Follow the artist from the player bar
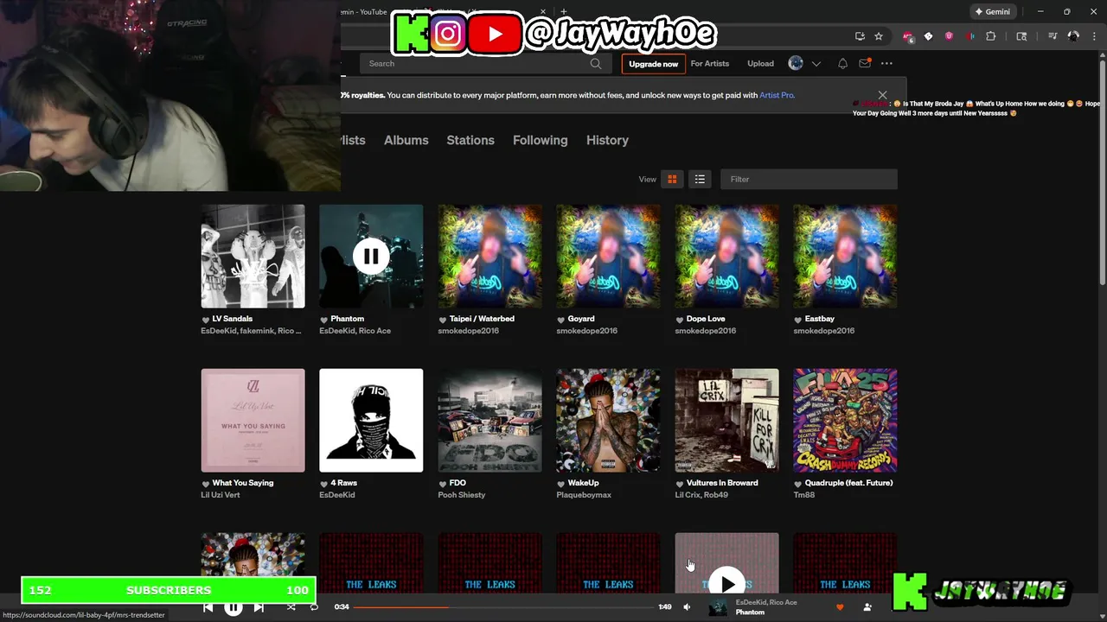Viewport: 1107px width, 622px height. 867,607
